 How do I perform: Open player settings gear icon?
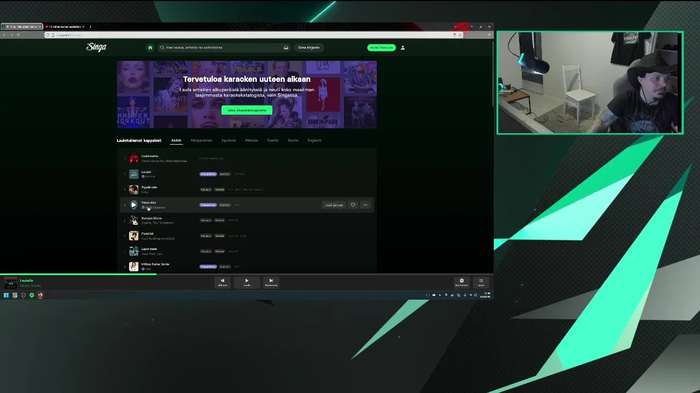462,282
